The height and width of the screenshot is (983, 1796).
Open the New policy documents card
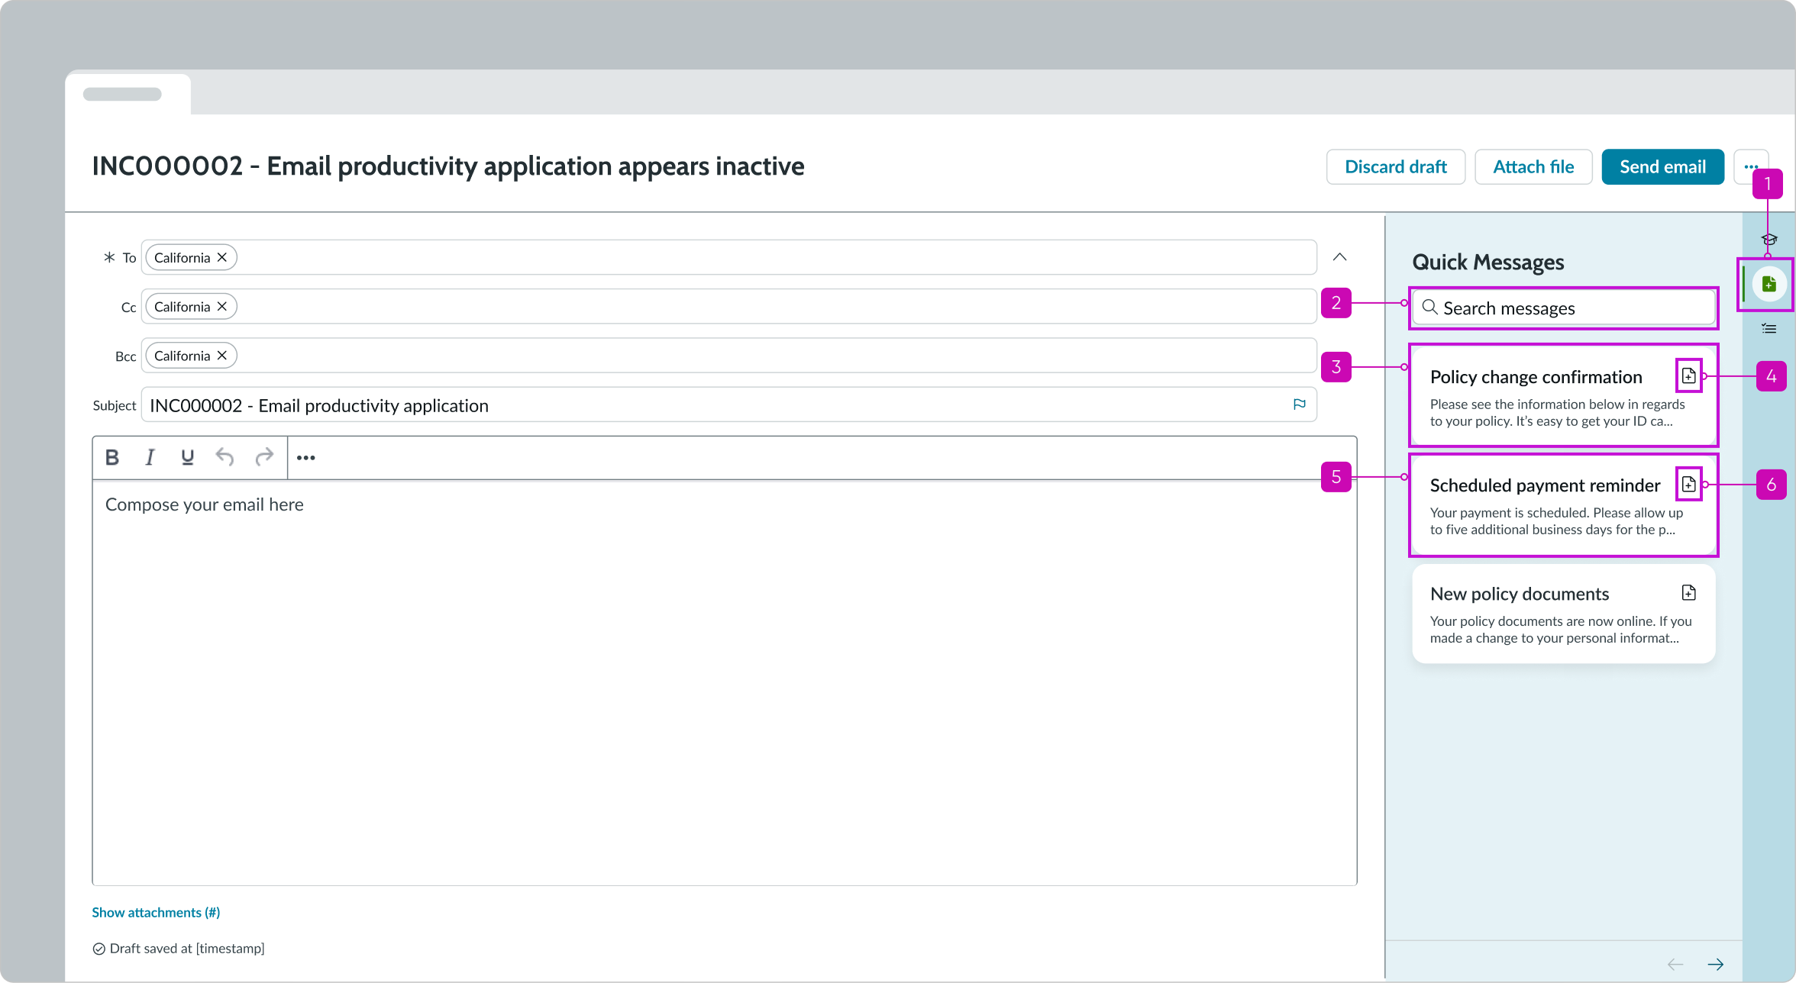[x=1563, y=614]
